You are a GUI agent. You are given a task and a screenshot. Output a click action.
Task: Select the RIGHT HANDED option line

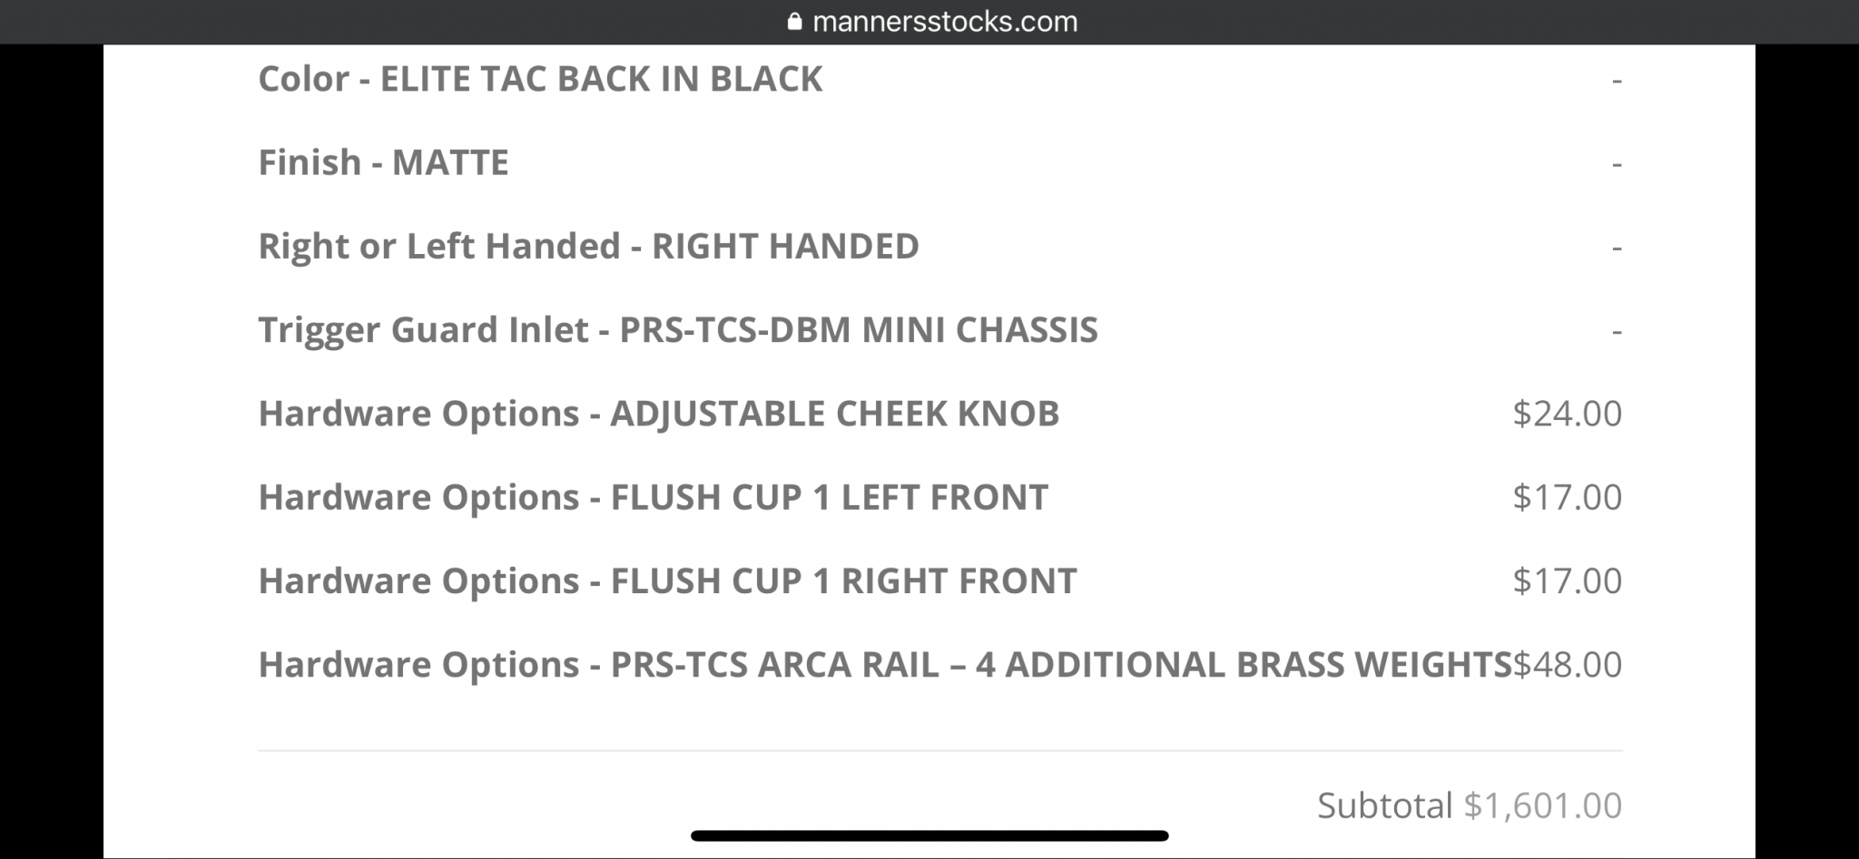click(x=588, y=246)
